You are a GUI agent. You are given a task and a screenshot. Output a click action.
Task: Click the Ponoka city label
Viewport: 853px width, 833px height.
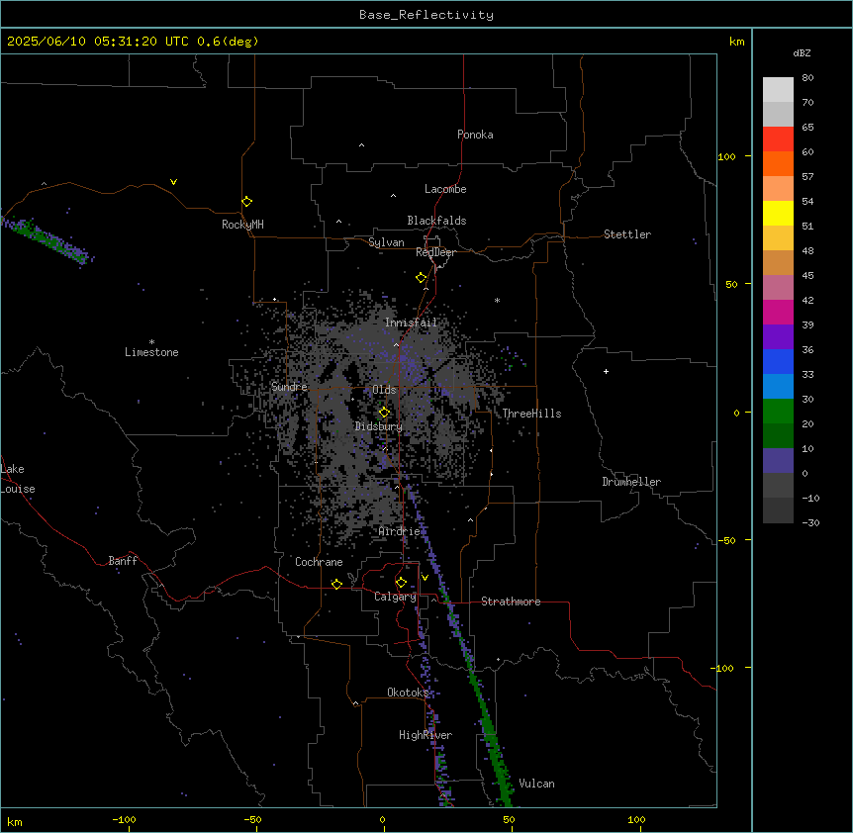[x=475, y=135]
